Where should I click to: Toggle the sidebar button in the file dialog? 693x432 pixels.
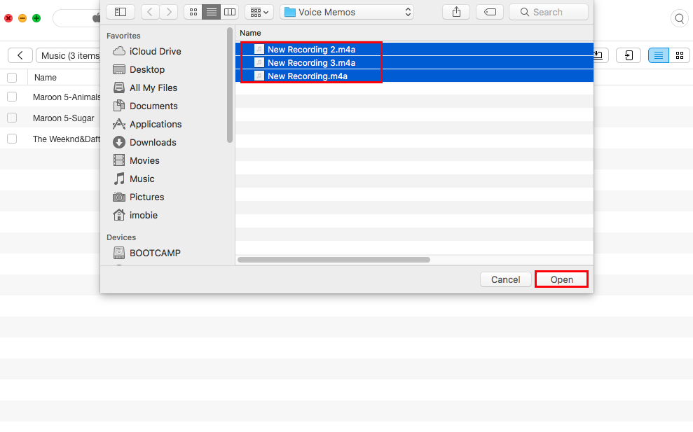coord(121,12)
